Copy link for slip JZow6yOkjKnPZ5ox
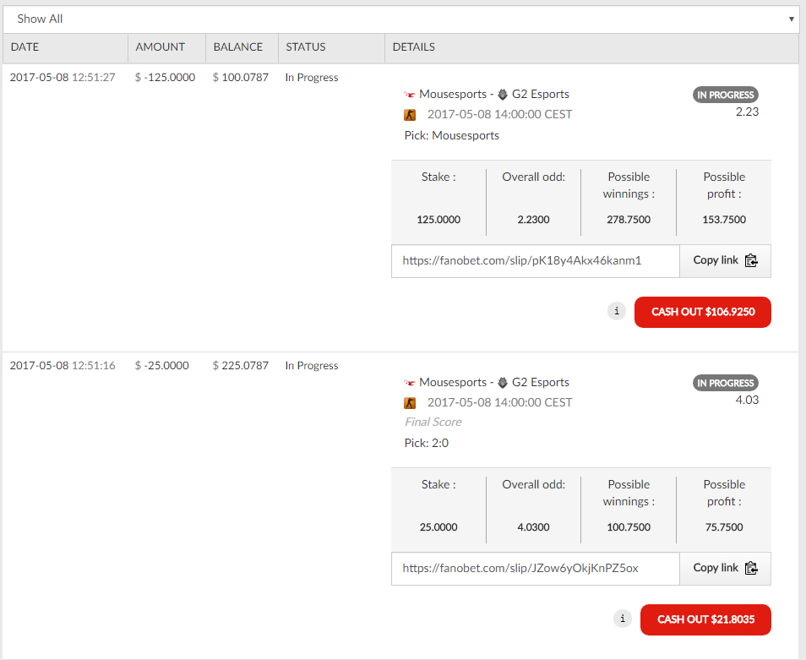Image resolution: width=806 pixels, height=660 pixels. tap(725, 568)
